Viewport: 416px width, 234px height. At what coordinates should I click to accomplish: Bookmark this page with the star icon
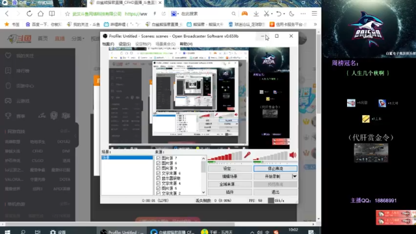click(68, 14)
